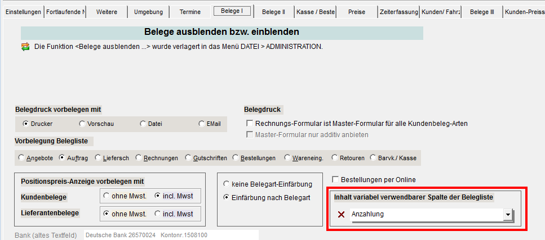545x240 pixels.
Task: Click the Bank altes Textfeld input
Action: [170, 234]
